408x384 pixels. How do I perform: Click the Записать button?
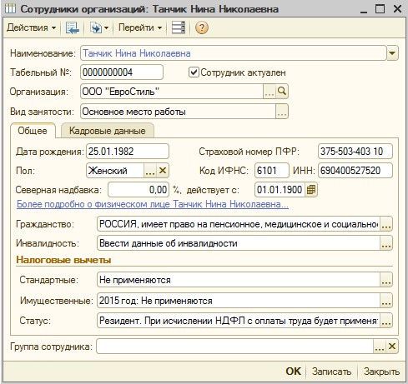point(331,372)
